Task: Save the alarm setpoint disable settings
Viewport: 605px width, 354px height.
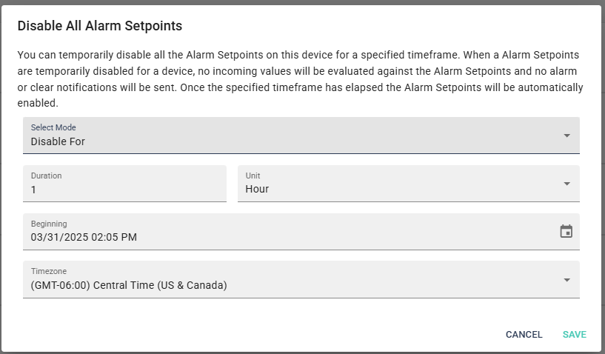Action: [574, 334]
